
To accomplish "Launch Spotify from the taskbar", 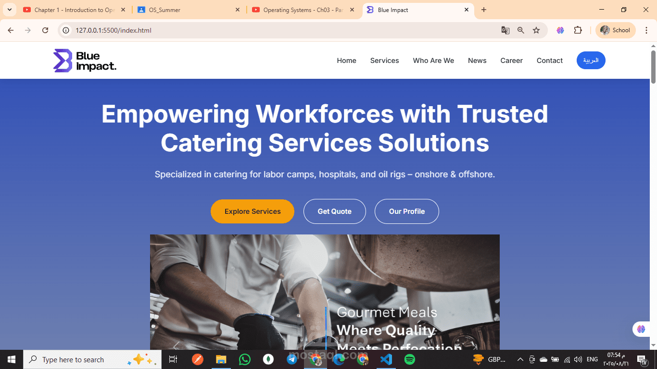I will (x=410, y=359).
